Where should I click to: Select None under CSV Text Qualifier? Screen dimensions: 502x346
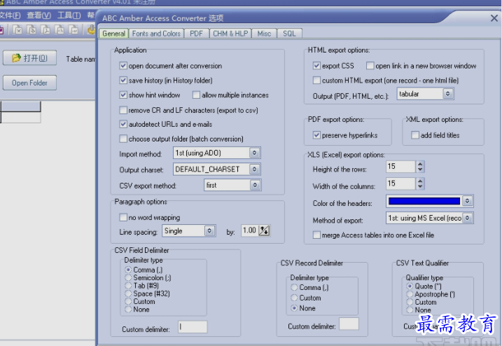click(x=410, y=310)
